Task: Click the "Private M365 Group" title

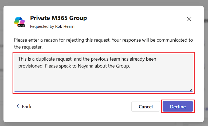Action: coord(58,18)
